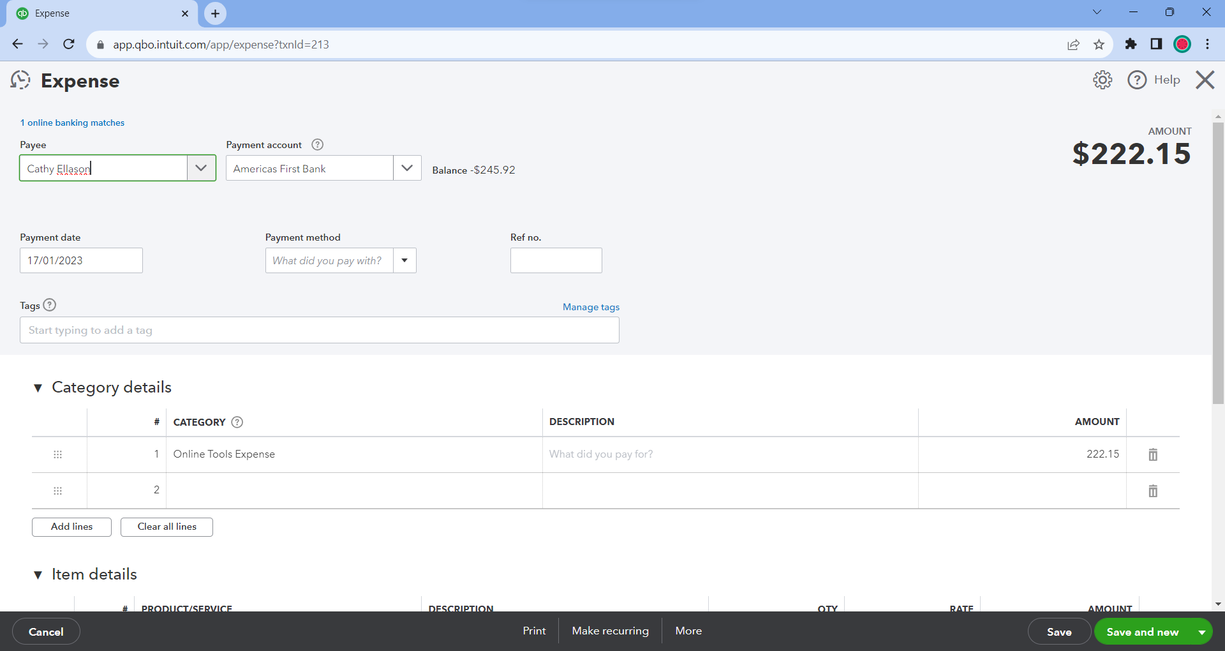Open the 1 online banking matches link

(x=72, y=123)
